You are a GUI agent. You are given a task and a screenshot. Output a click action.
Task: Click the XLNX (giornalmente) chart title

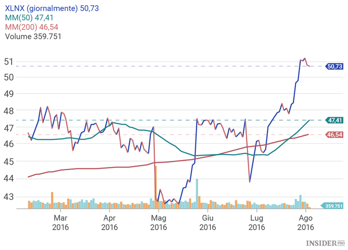[x=52, y=8]
